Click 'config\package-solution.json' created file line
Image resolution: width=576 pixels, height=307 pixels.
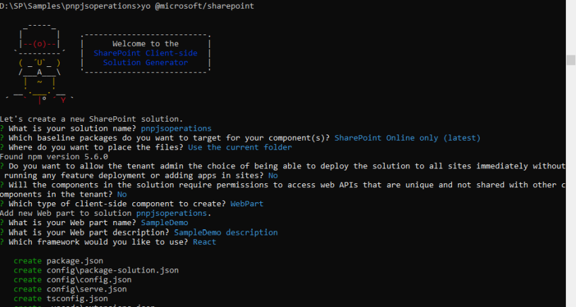[x=112, y=270]
